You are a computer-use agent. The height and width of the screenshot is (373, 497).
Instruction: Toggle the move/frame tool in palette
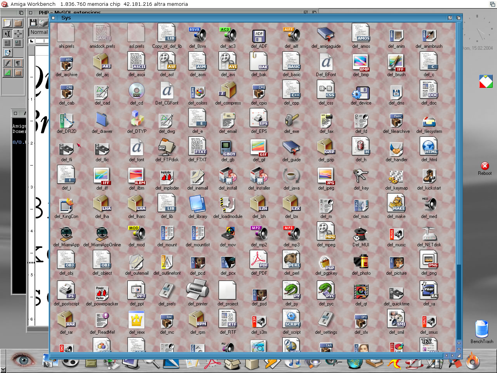pyautogui.click(x=18, y=33)
